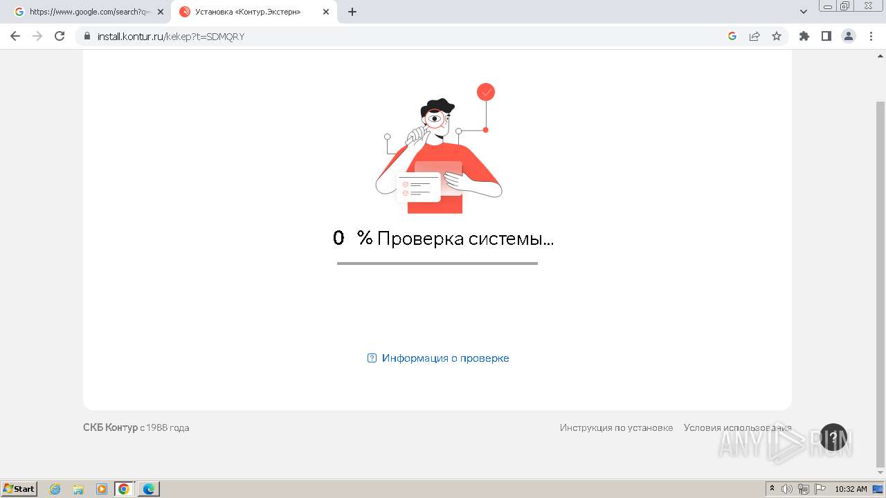Click the Проверка системы status text
This screenshot has height=498, width=886.
point(465,239)
